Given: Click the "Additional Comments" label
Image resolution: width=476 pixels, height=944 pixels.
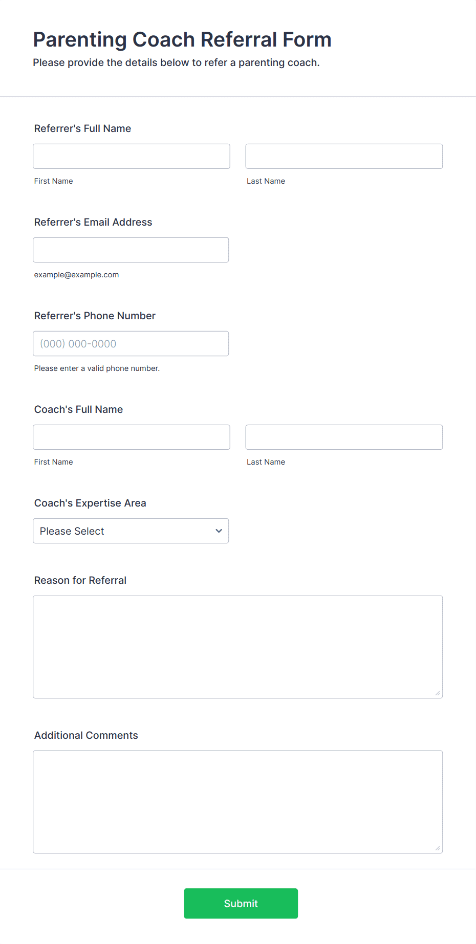Looking at the screenshot, I should [x=86, y=735].
